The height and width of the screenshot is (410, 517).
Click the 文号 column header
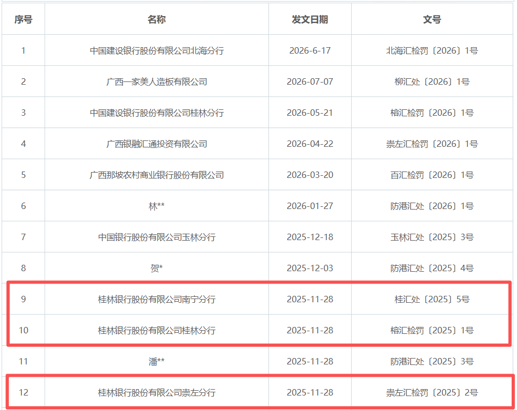[432, 19]
